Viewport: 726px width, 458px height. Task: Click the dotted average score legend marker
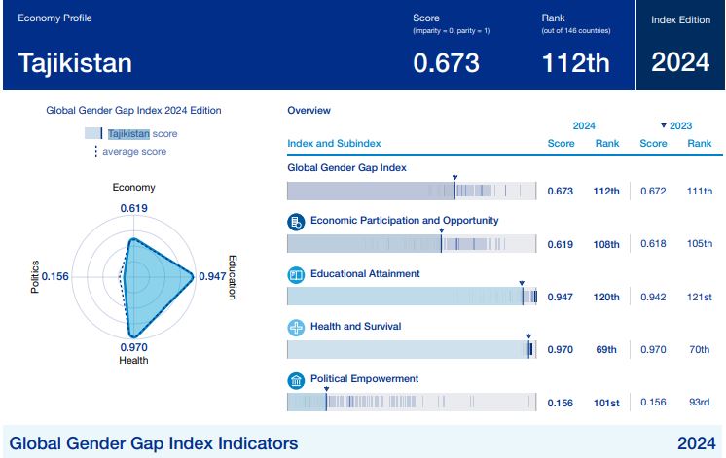(95, 152)
